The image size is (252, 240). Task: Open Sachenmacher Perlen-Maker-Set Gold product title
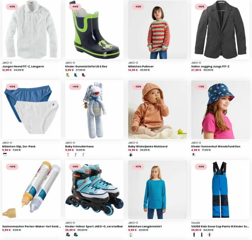pyautogui.click(x=31, y=226)
